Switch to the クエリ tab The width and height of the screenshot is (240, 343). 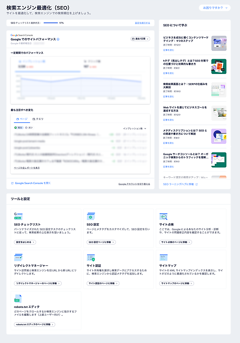pyautogui.click(x=38, y=119)
